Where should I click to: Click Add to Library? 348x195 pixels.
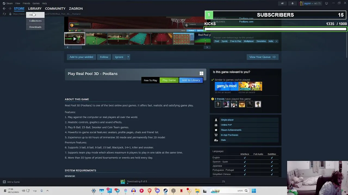191,80
